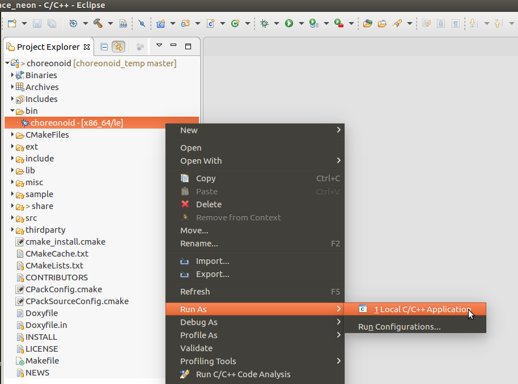Choose Run Configurations... from submenu

pyautogui.click(x=399, y=327)
